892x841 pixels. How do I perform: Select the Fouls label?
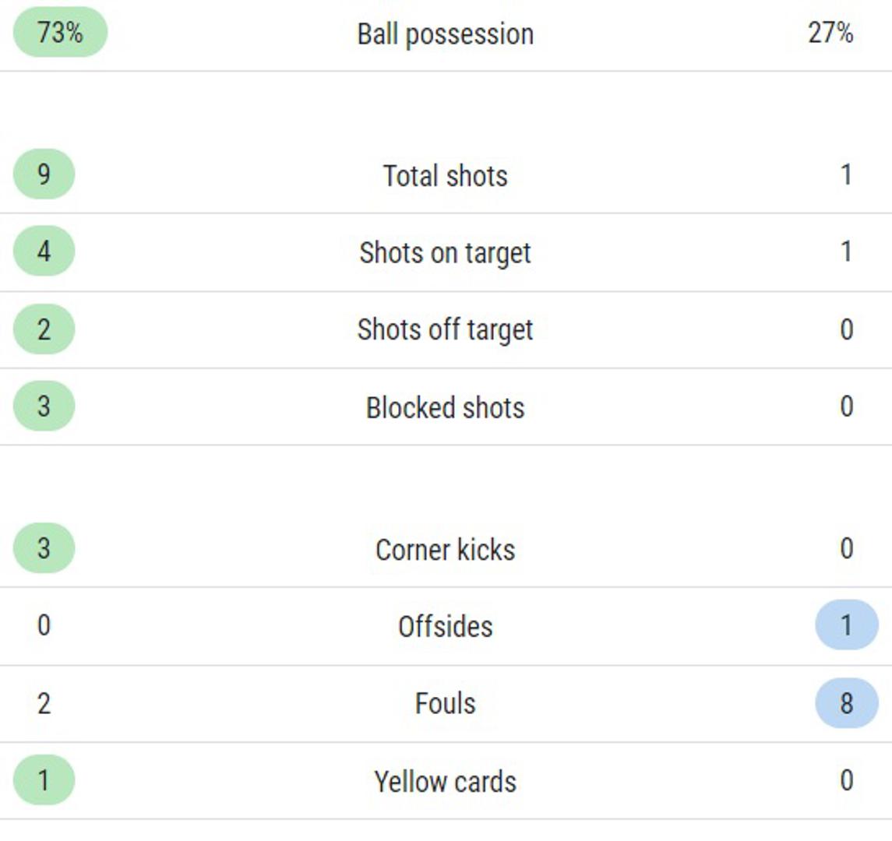pos(445,704)
